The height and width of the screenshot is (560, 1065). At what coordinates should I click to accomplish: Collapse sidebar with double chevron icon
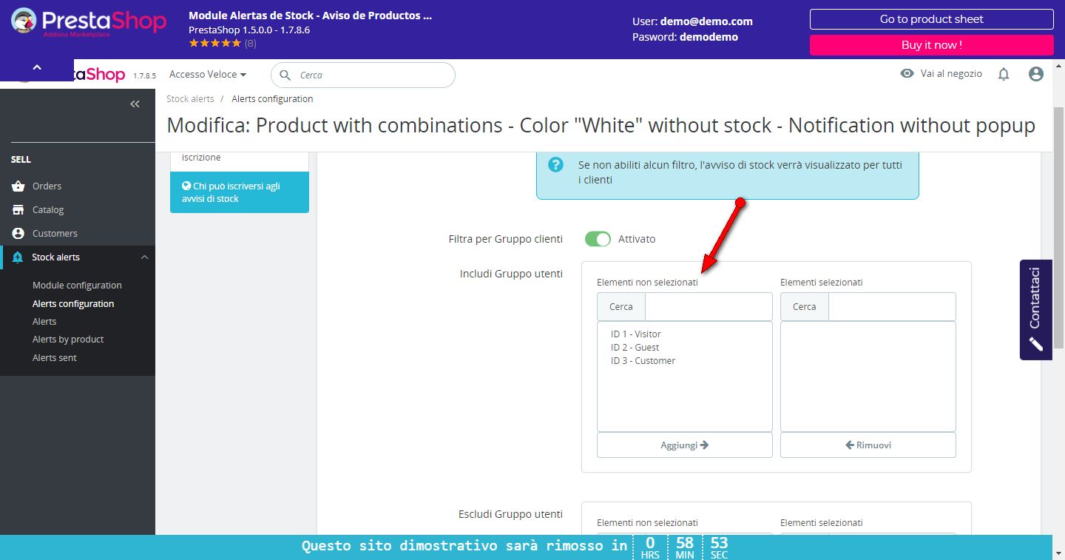pos(135,104)
